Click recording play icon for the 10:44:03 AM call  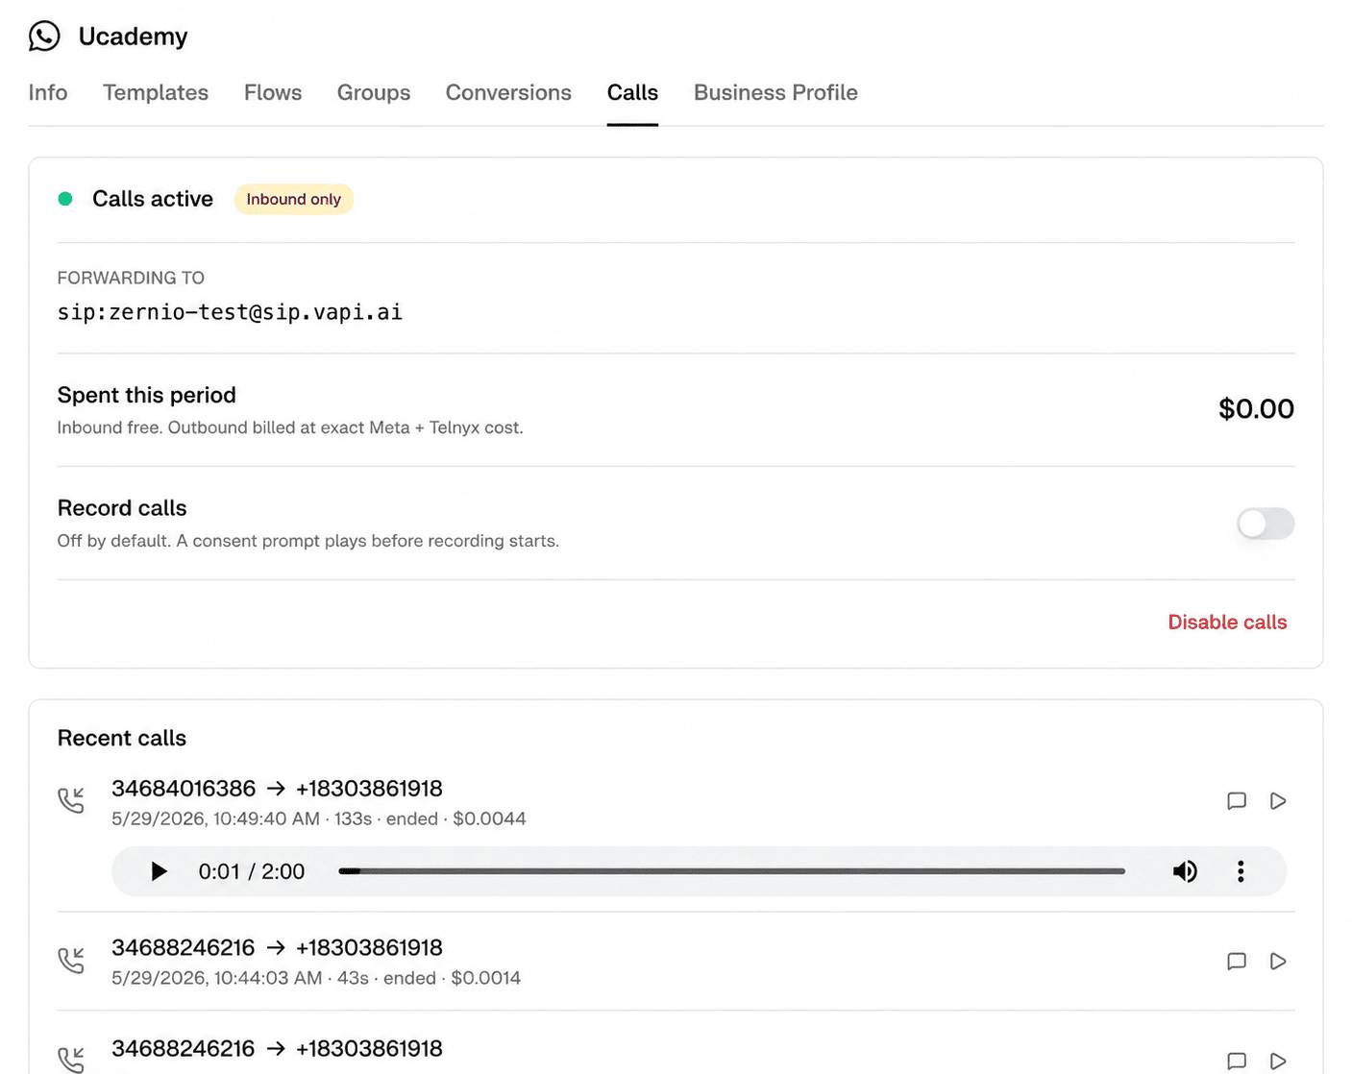tap(1278, 962)
